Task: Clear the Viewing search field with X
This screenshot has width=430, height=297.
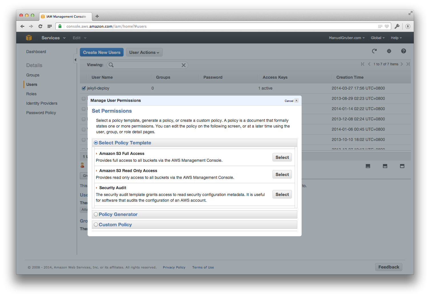Action: tap(183, 65)
